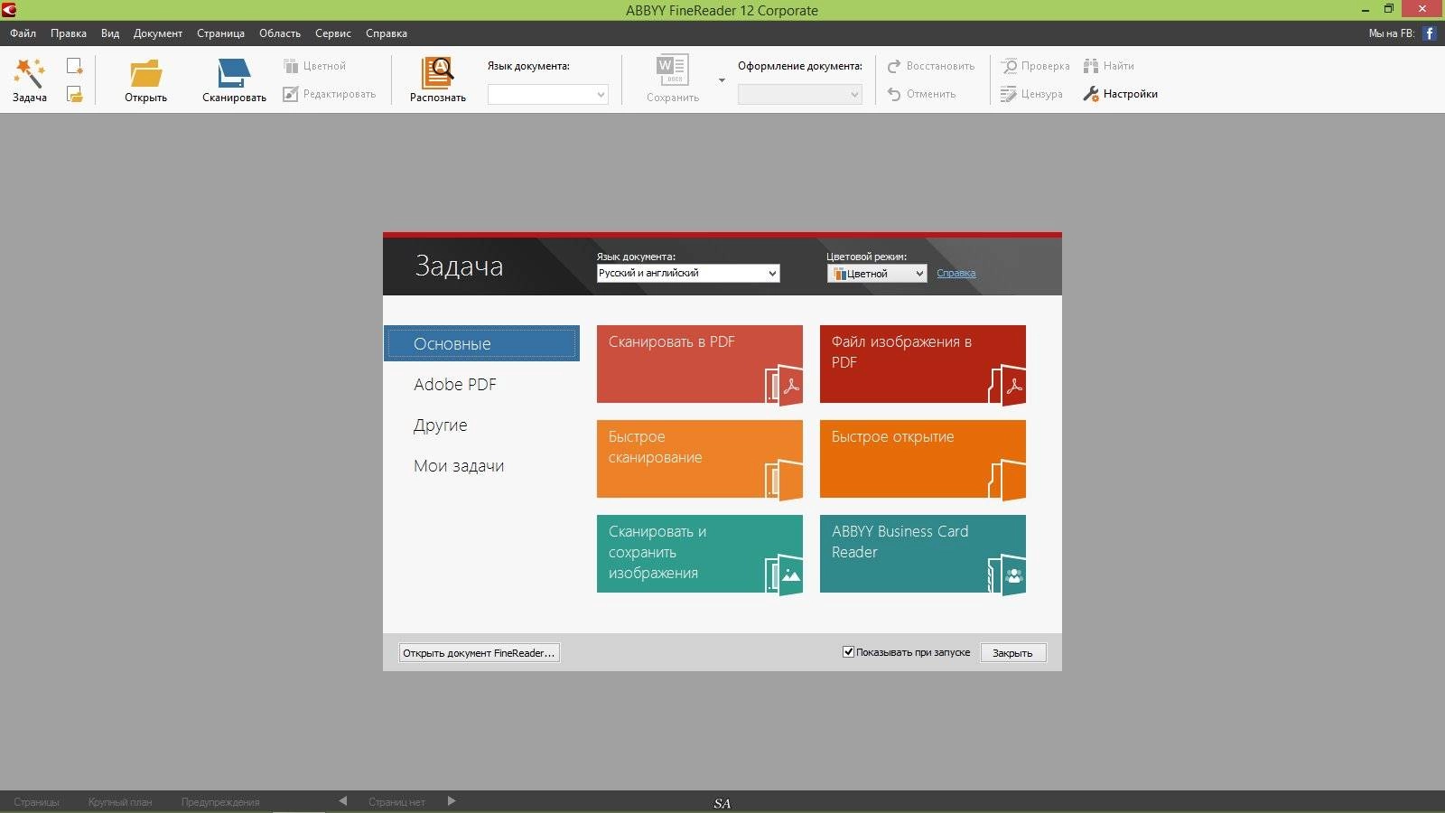Open the Сервис menu
This screenshot has height=813, width=1445.
pos(333,33)
